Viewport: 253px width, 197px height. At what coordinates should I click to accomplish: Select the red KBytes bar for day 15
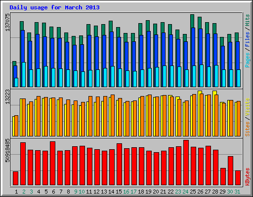tap(120, 164)
